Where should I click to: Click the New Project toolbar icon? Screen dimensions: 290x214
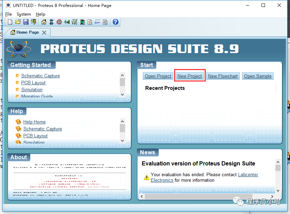coord(10,22)
